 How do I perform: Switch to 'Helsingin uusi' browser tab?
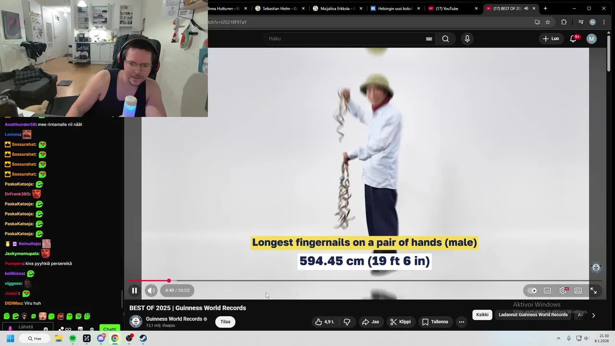tap(394, 8)
